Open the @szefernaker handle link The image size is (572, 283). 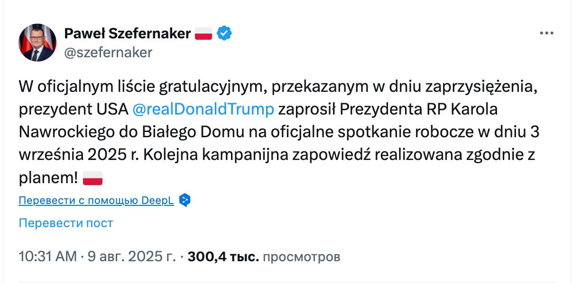point(108,53)
